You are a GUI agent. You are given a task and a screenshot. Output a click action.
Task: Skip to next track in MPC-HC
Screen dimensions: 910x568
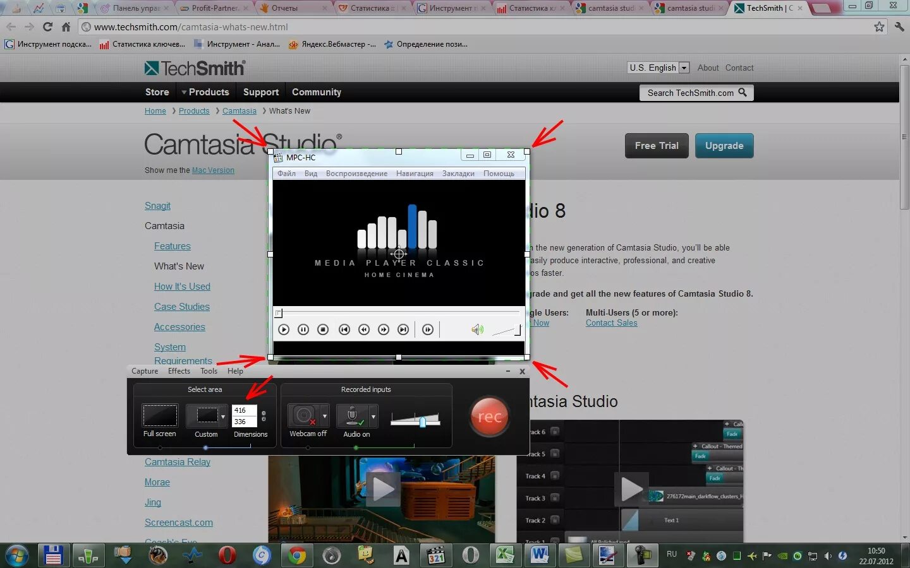pyautogui.click(x=403, y=329)
